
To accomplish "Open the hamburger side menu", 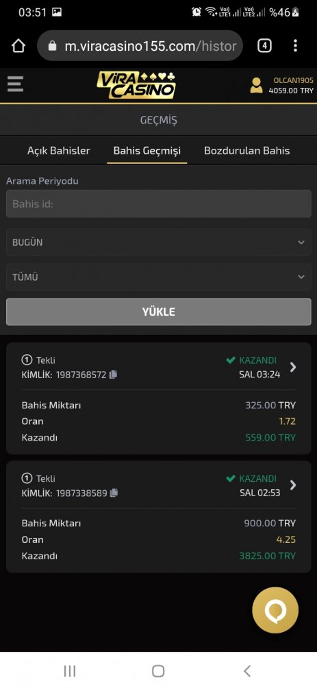I will tap(15, 84).
